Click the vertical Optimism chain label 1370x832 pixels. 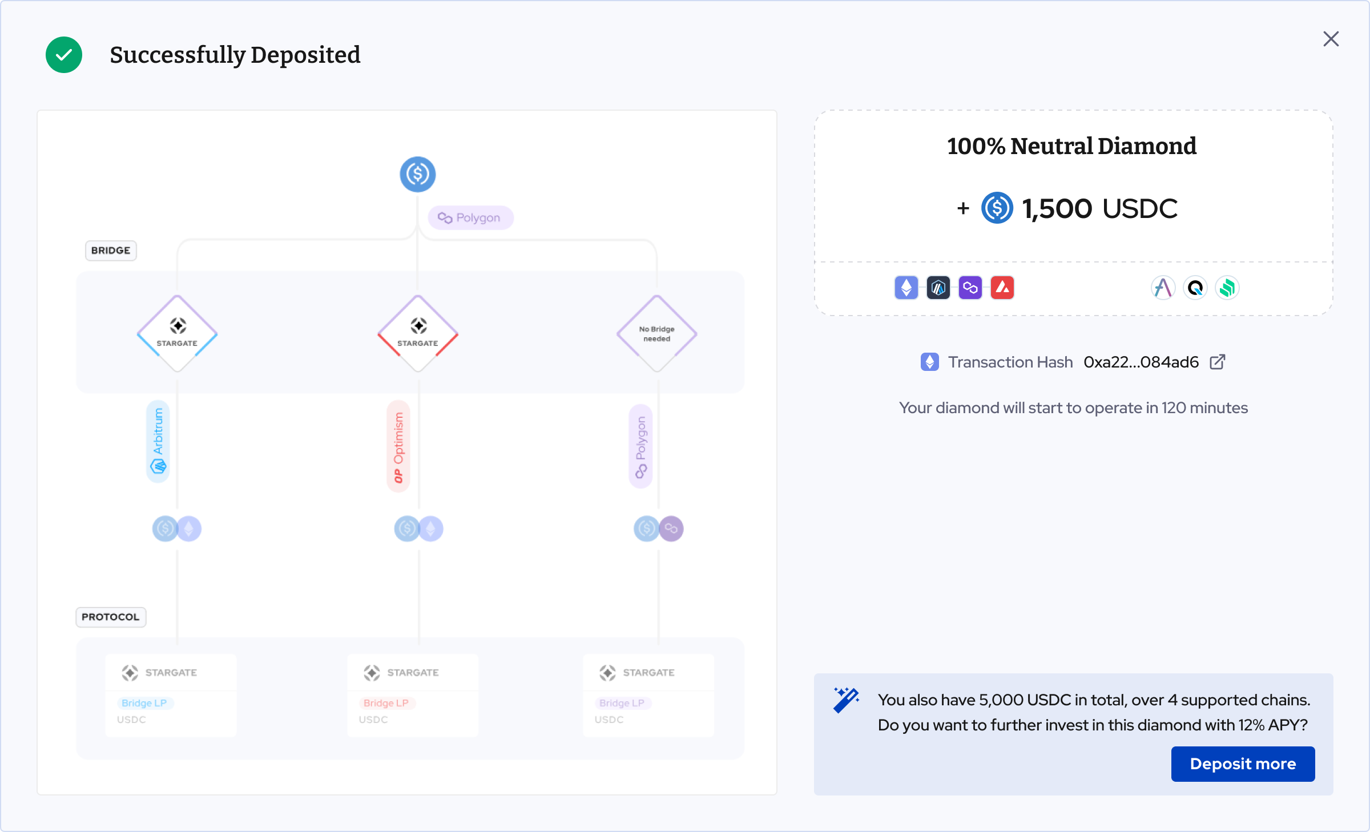click(398, 446)
